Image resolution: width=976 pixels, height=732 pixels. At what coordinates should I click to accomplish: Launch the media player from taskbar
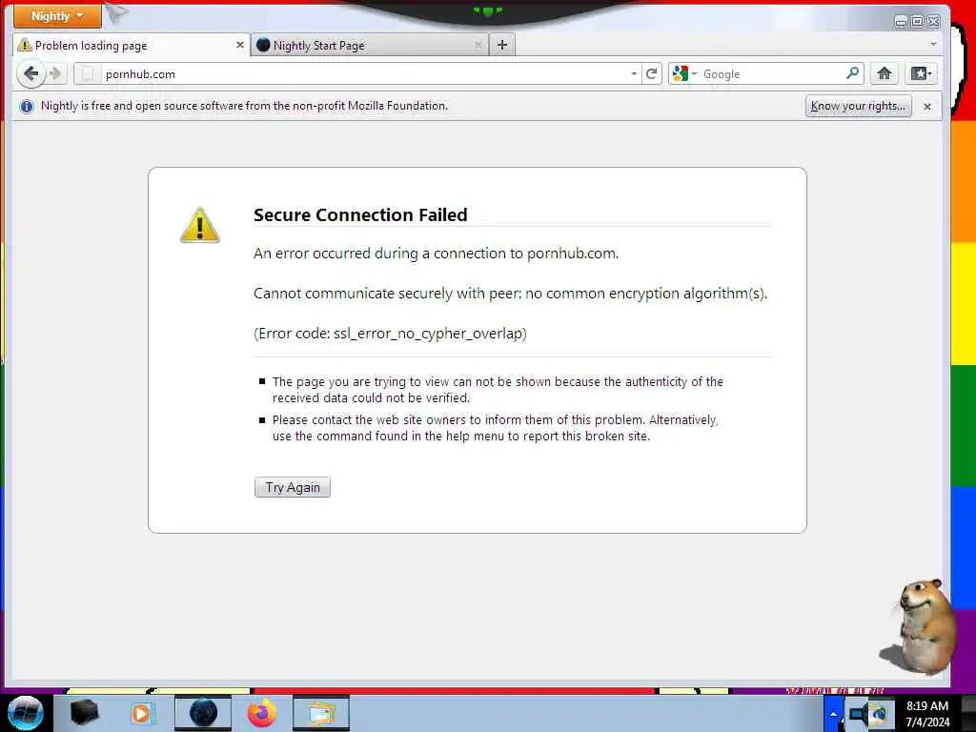[141, 713]
